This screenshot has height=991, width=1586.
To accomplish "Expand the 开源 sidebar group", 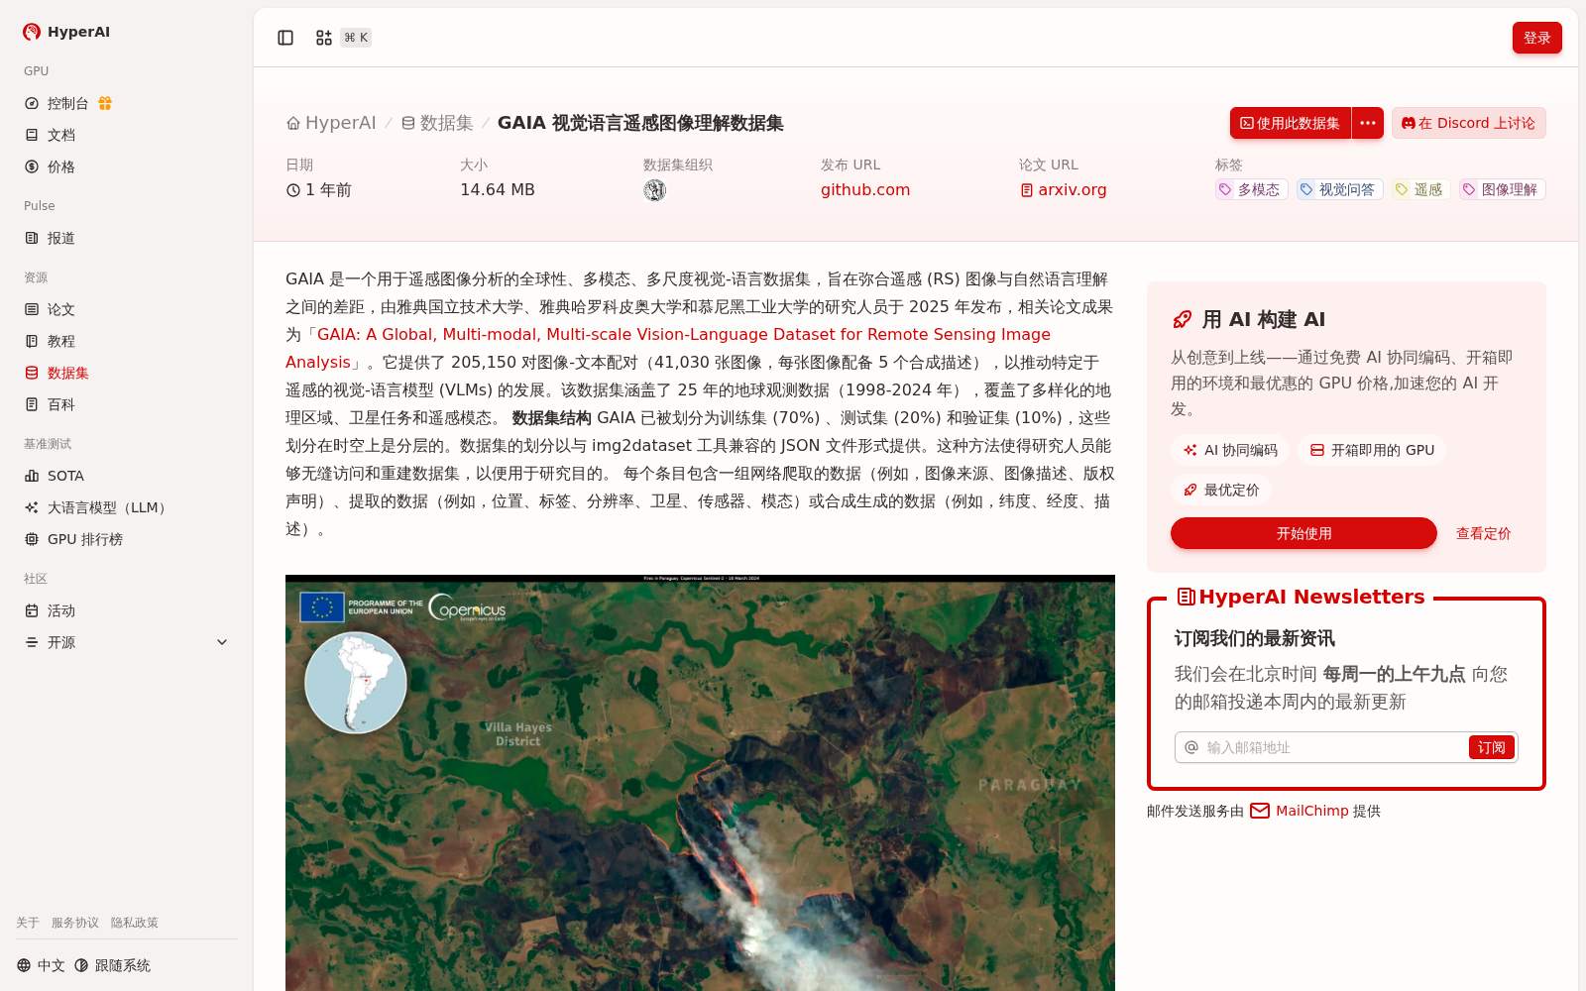I will coord(126,642).
